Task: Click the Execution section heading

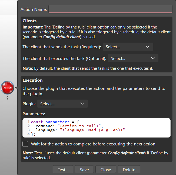Action: pyautogui.click(x=32, y=80)
